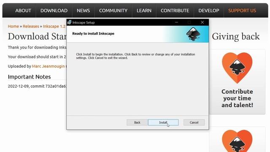270x152 pixels.
Task: Go to the NEWS section
Action: [x=84, y=11]
